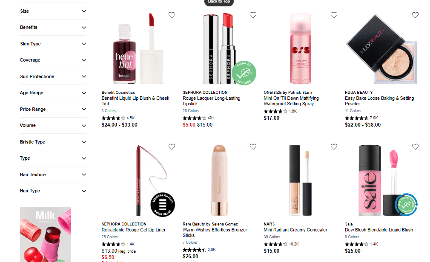Click the Clean at Sephora badge on lipstick

(244, 73)
